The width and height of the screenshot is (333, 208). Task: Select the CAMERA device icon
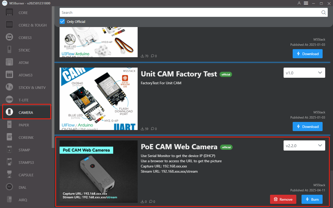[9, 112]
